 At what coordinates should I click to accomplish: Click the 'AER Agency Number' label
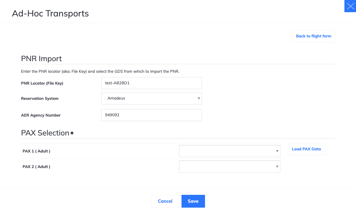(x=41, y=115)
